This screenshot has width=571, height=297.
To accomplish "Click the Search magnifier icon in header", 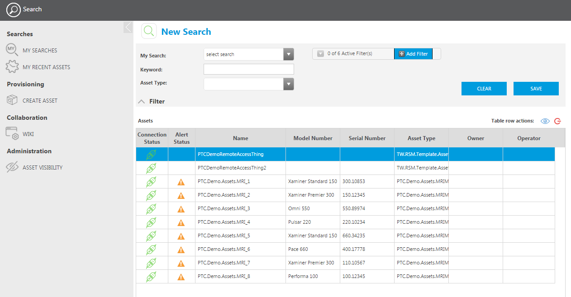I will 14,9.
